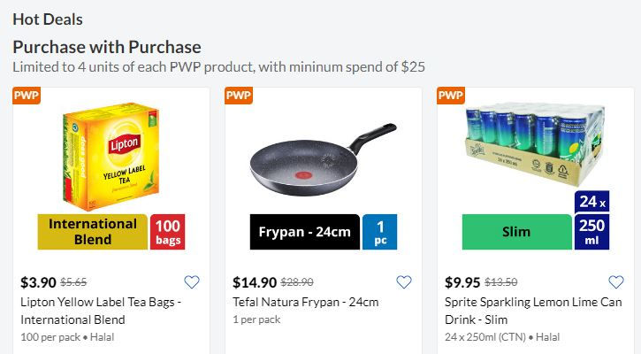The width and height of the screenshot is (641, 354).
Task: Click the blue '1 pc' tag
Action: point(380,232)
